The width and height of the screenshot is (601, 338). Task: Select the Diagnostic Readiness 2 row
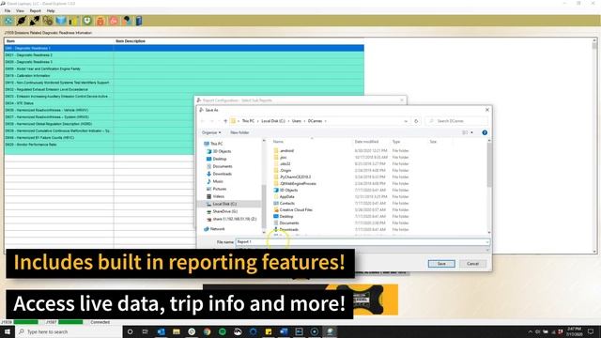point(184,55)
